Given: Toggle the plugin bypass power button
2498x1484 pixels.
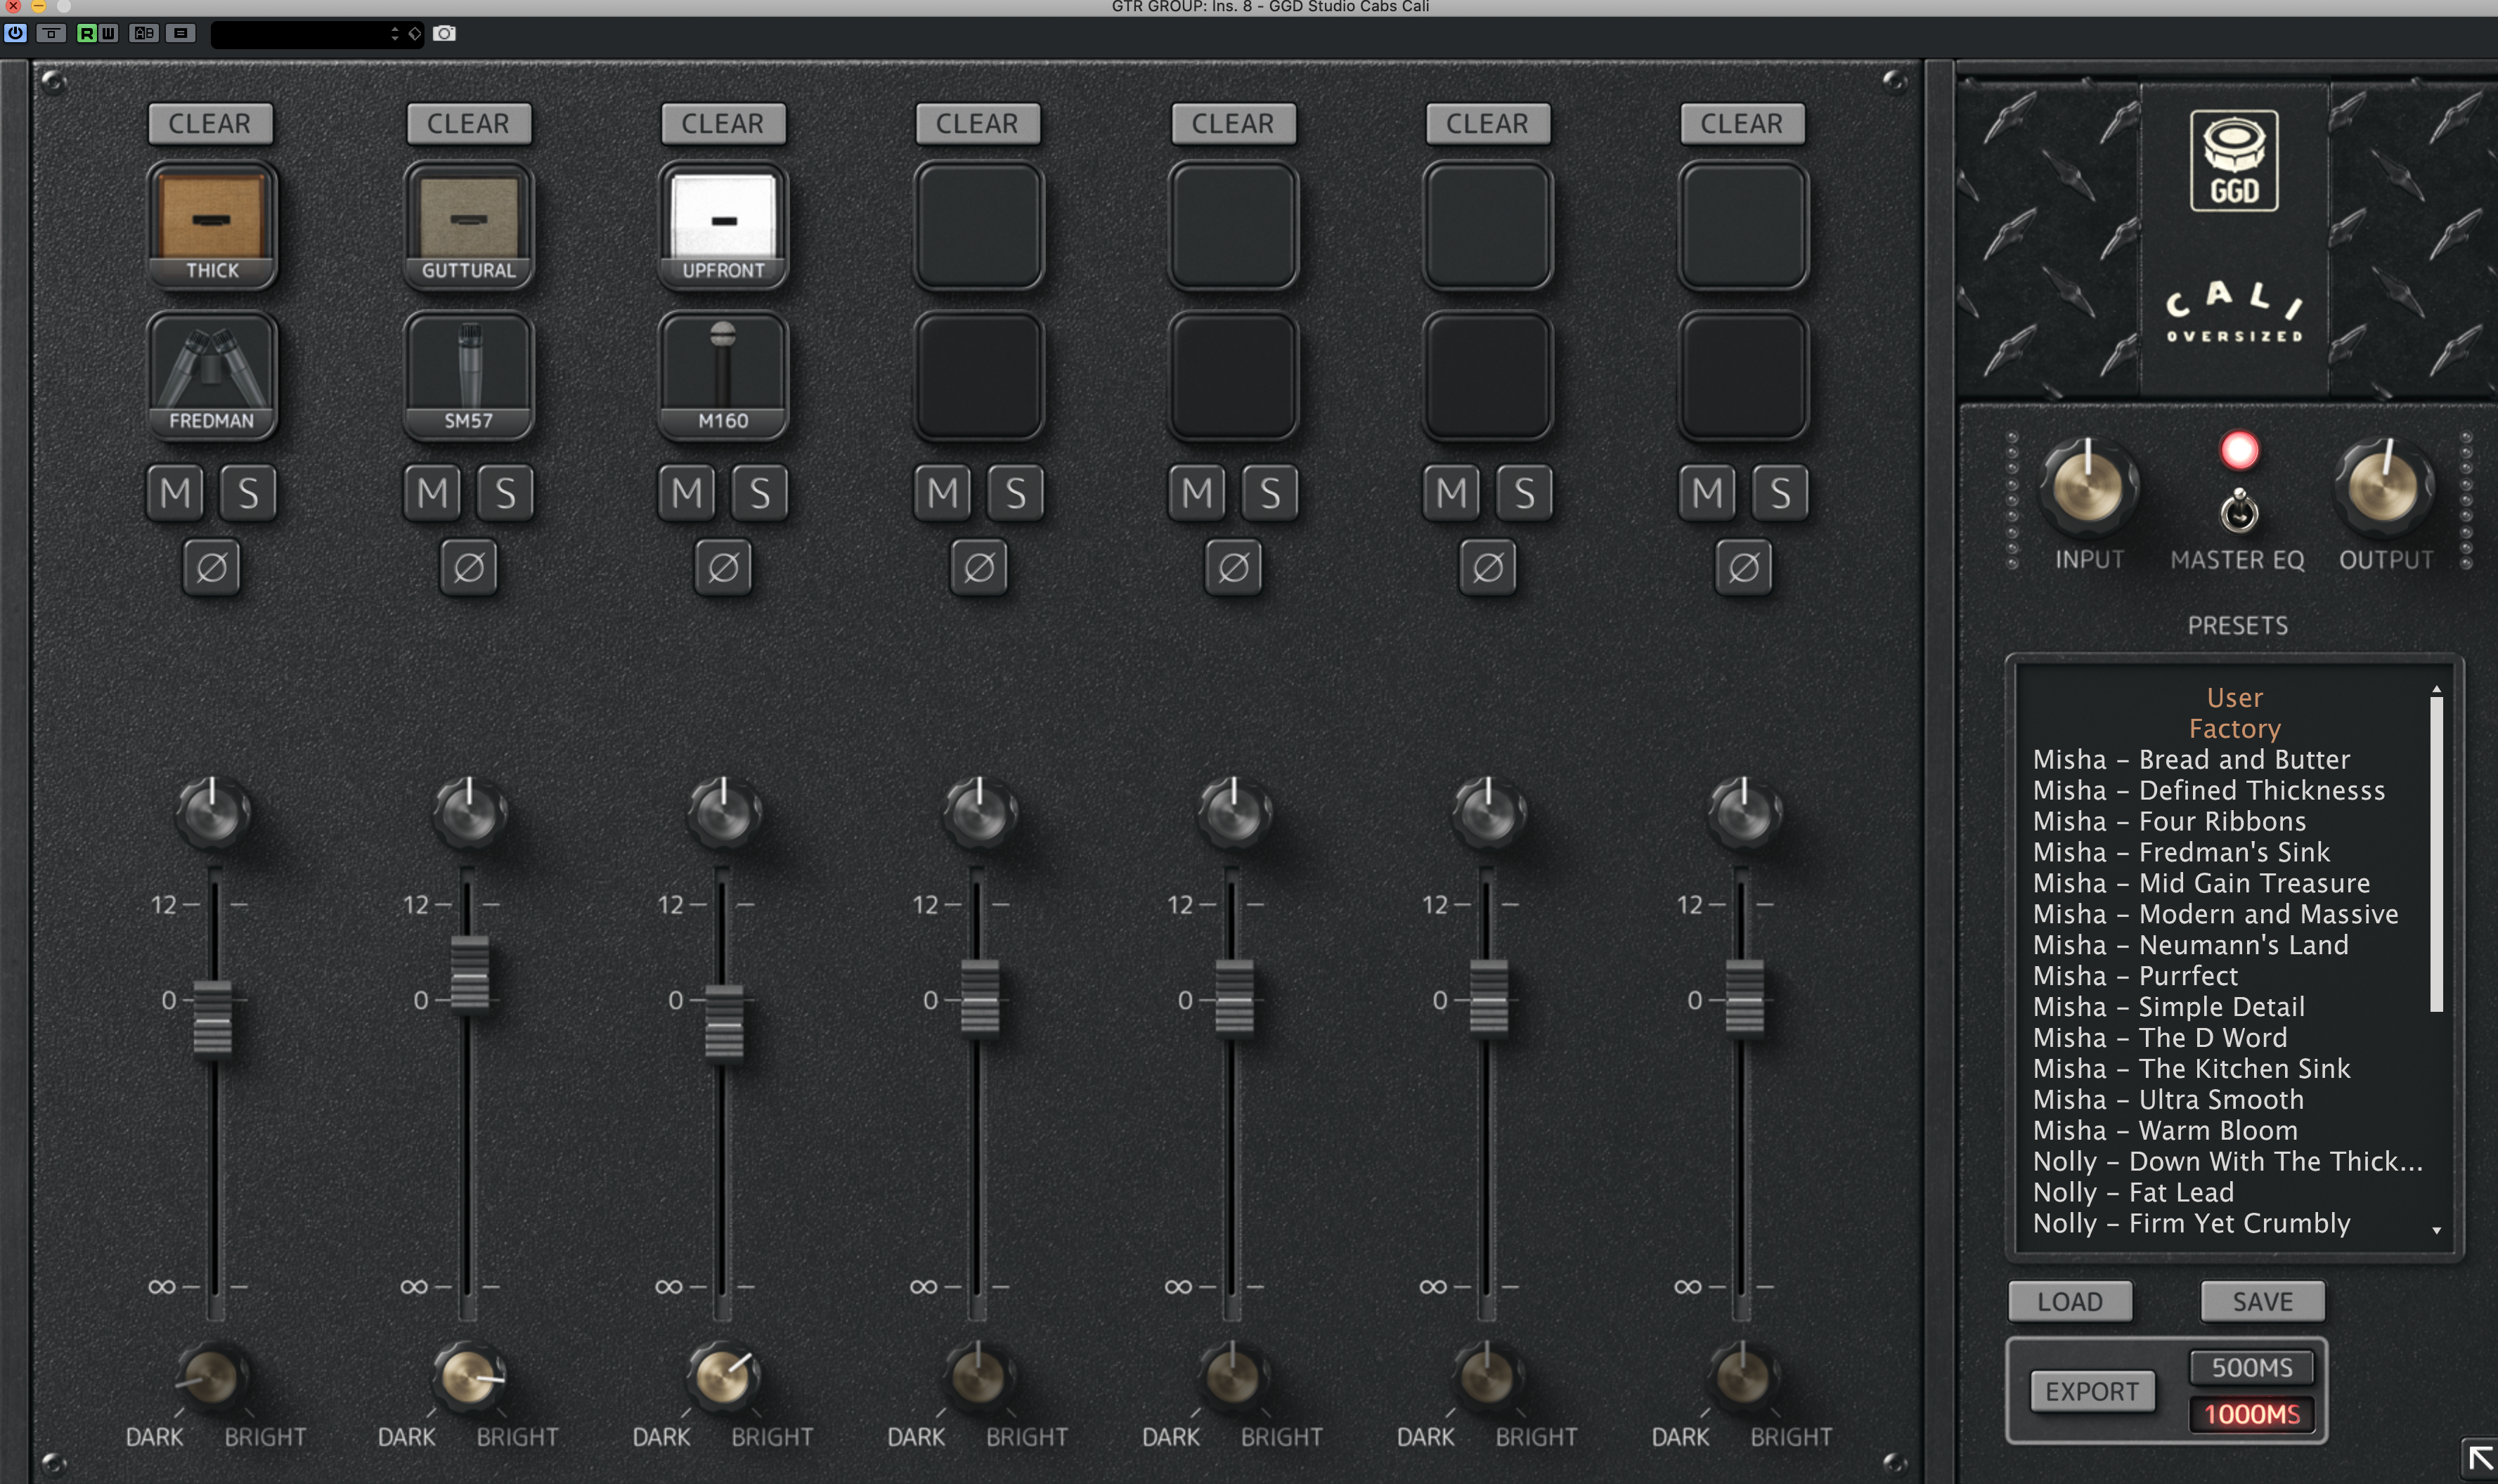Looking at the screenshot, I should coord(15,33).
